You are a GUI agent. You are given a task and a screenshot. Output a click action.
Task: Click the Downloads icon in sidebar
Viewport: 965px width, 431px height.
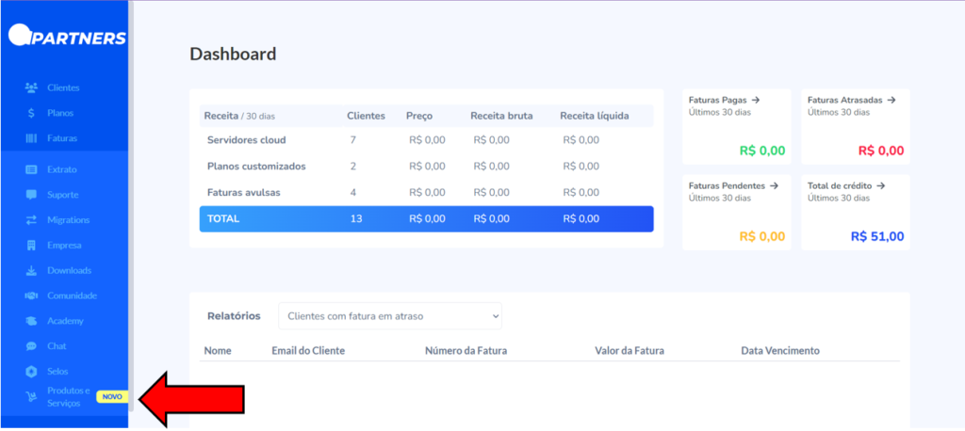click(x=32, y=271)
